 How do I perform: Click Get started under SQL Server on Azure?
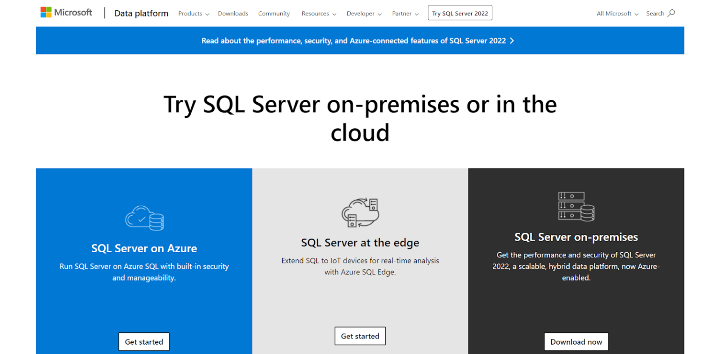click(144, 341)
